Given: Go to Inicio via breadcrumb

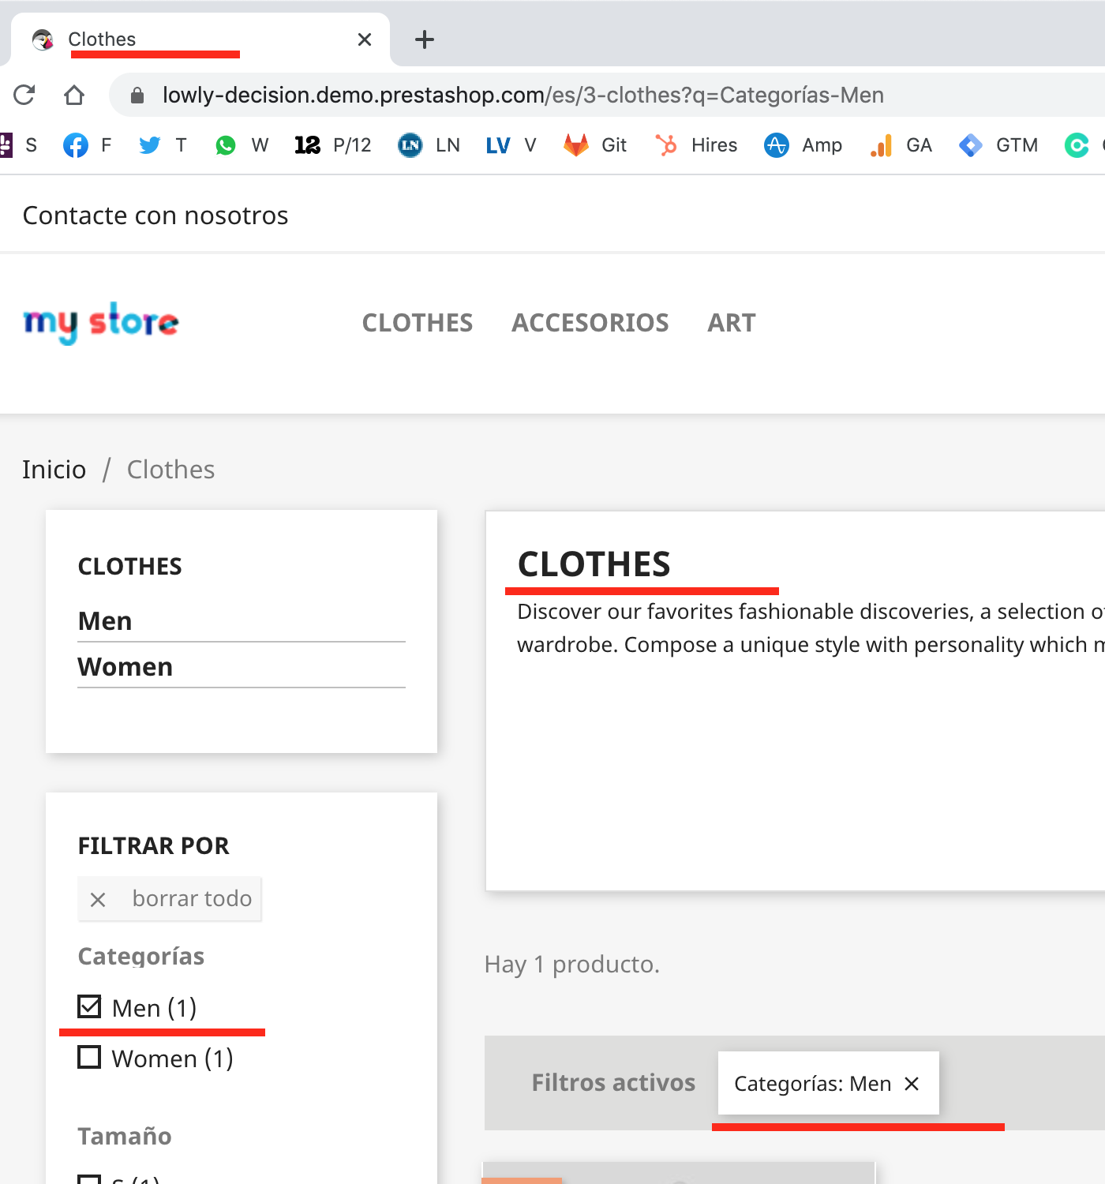Looking at the screenshot, I should (x=54, y=469).
